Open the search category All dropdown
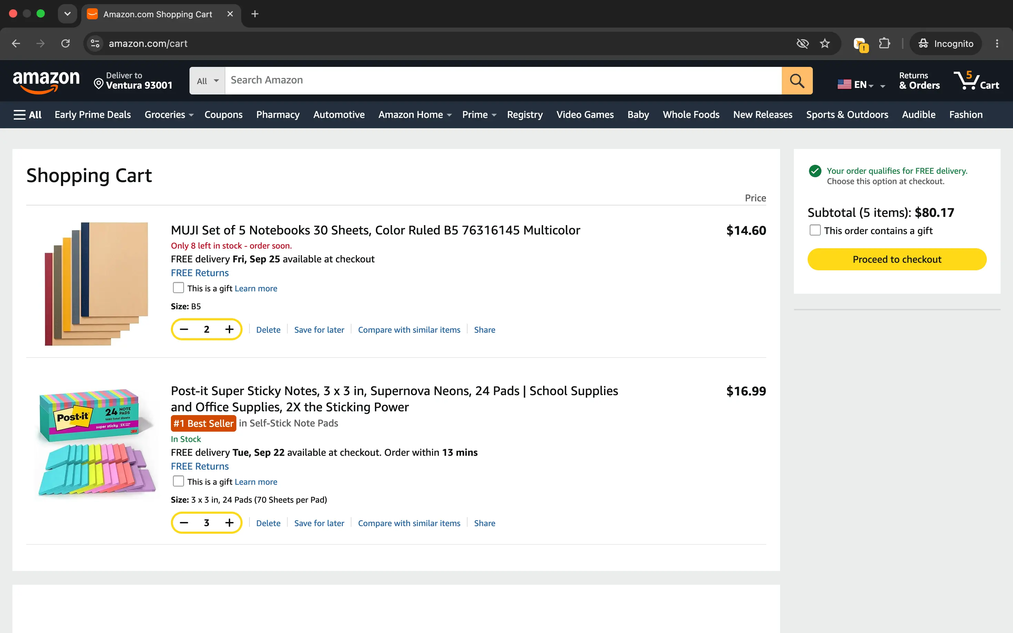This screenshot has height=633, width=1013. click(x=207, y=80)
